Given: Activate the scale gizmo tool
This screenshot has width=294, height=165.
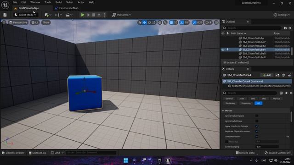Looking at the screenshot, I should [154, 22].
